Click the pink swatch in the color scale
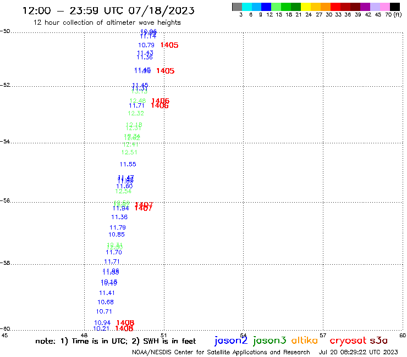407x357 pixels. 385,7
